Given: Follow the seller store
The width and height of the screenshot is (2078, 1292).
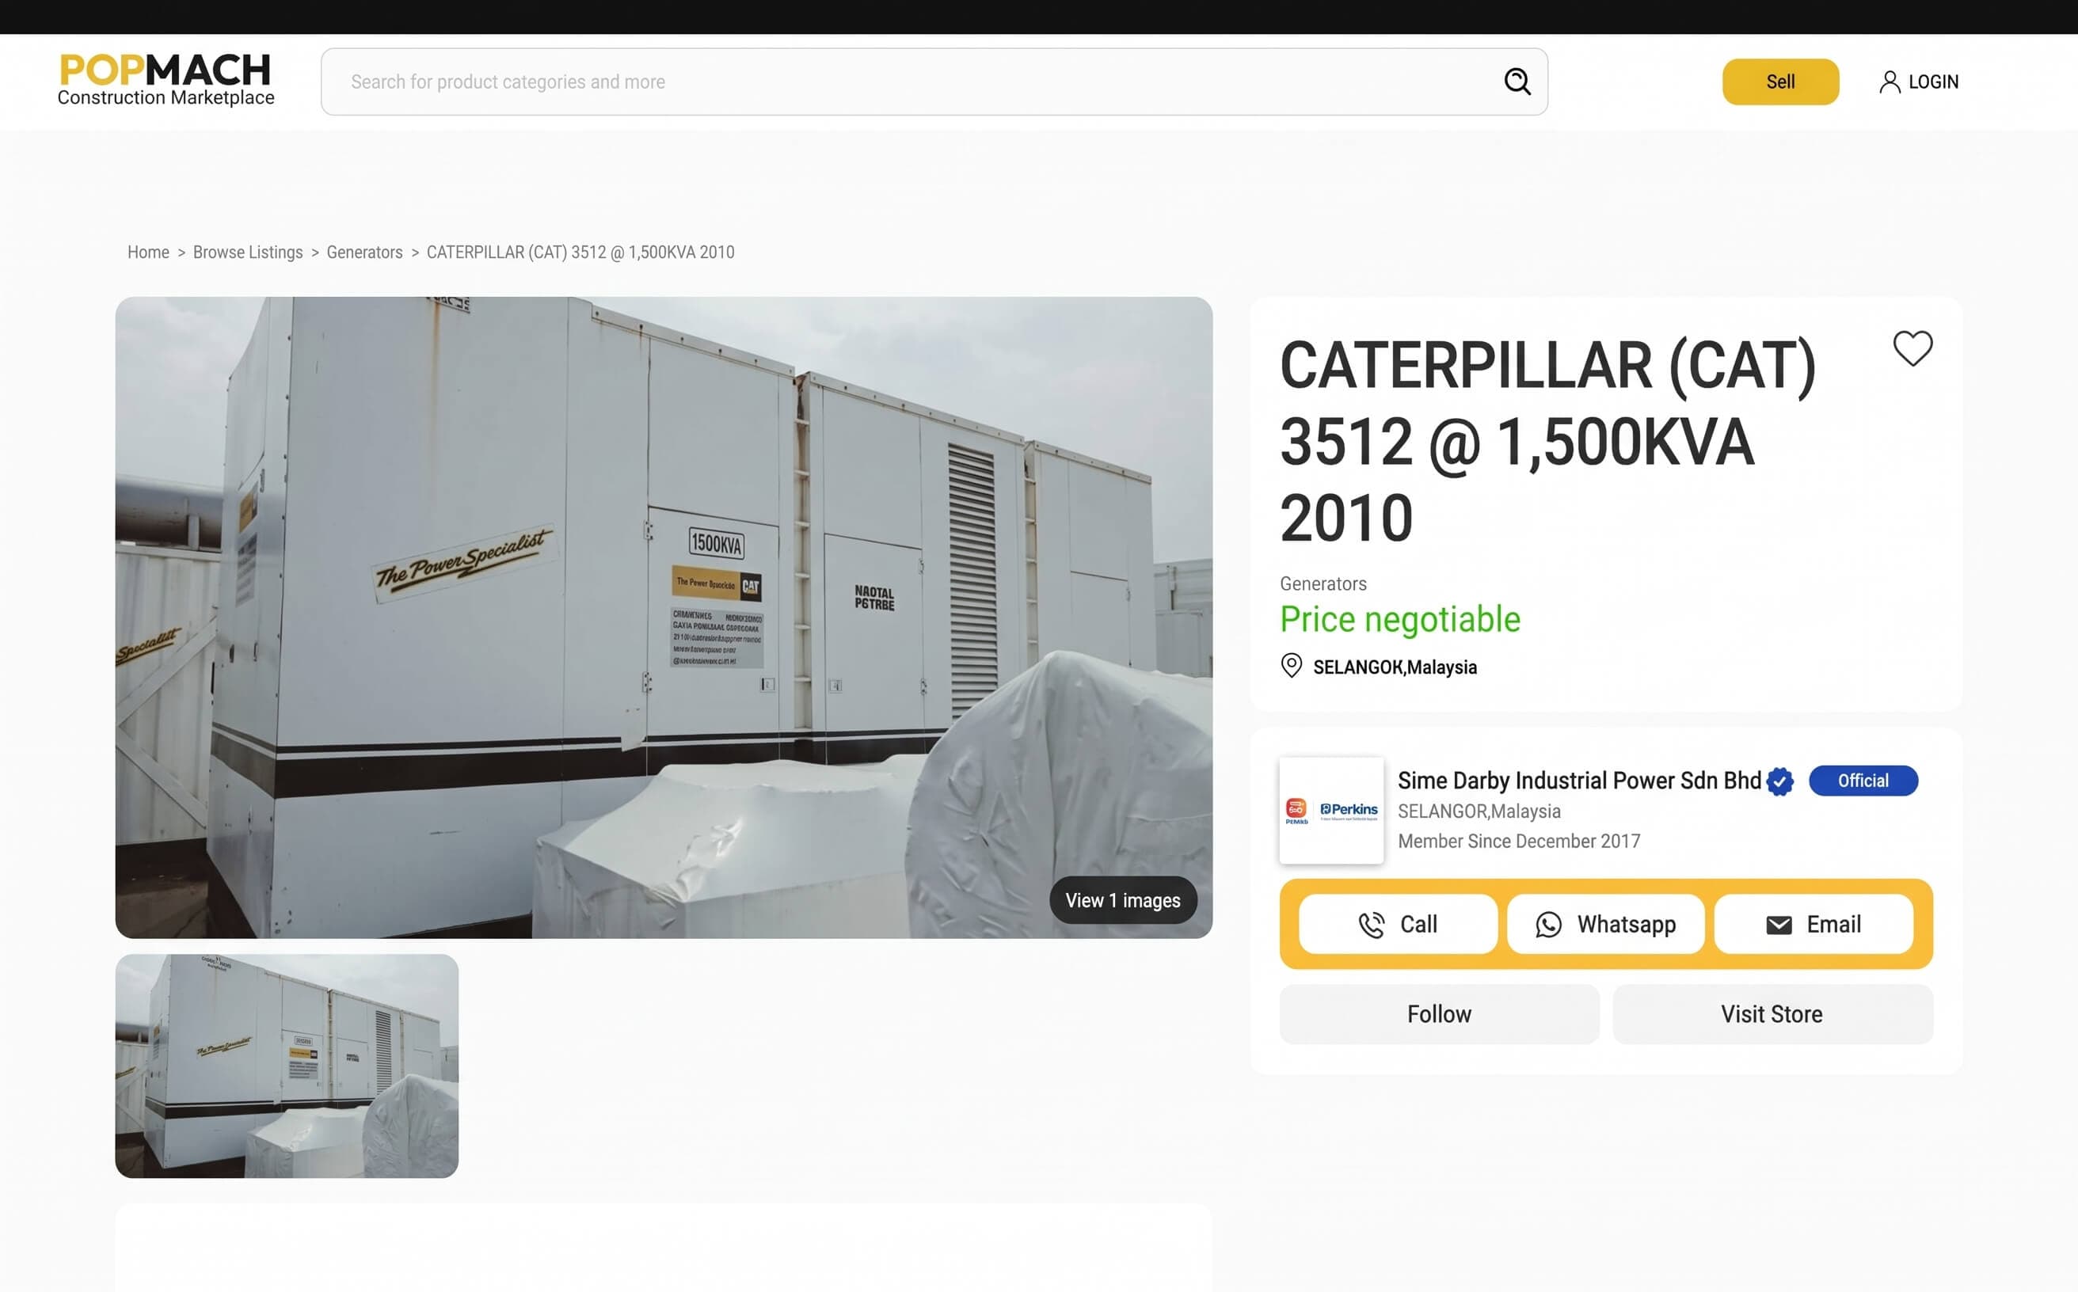Looking at the screenshot, I should (1439, 1014).
